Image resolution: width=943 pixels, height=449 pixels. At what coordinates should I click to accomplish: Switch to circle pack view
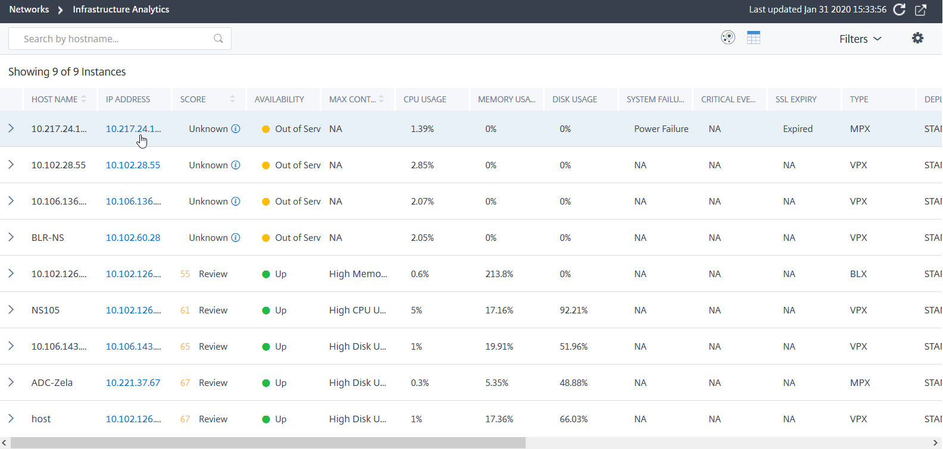click(x=728, y=37)
